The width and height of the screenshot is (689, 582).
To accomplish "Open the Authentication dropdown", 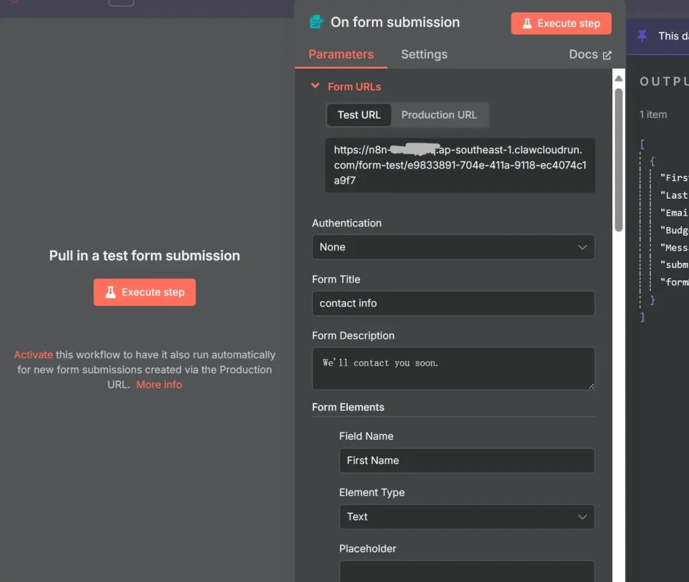I will click(453, 247).
